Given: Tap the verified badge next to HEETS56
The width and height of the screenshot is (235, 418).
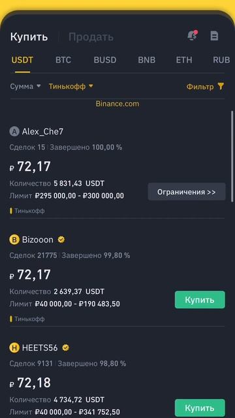Looking at the screenshot, I should point(65,348).
